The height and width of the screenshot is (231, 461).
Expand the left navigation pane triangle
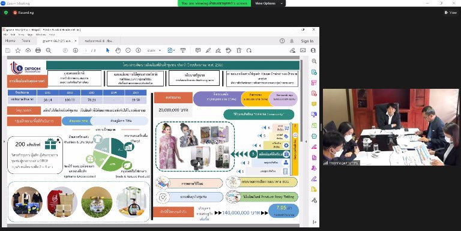point(4,142)
